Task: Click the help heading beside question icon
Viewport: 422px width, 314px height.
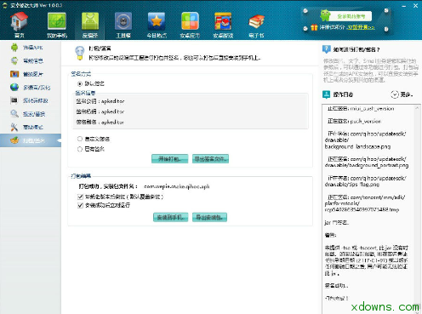Action: (356, 49)
